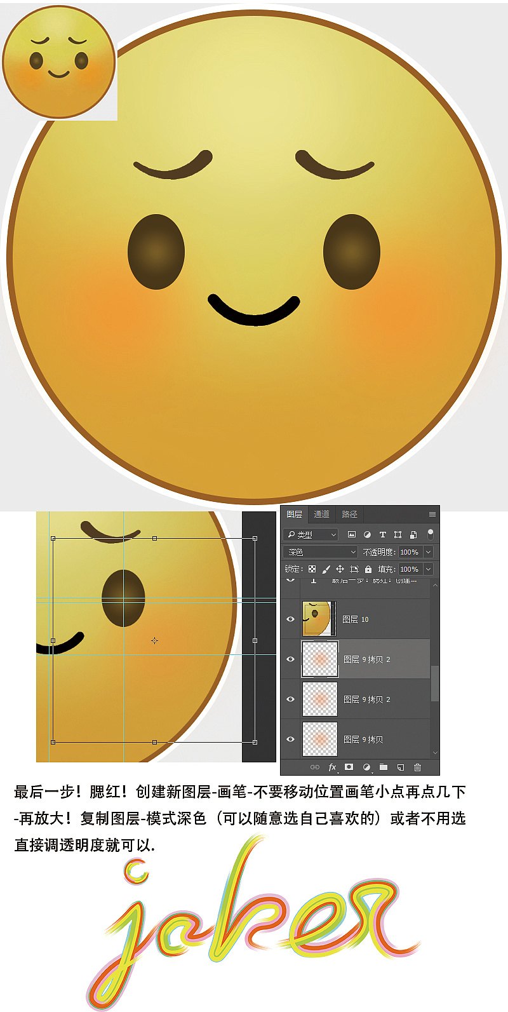The height and width of the screenshot is (1012, 508).
Task: Click the layers list scroll-up arrow
Action: (x=435, y=585)
